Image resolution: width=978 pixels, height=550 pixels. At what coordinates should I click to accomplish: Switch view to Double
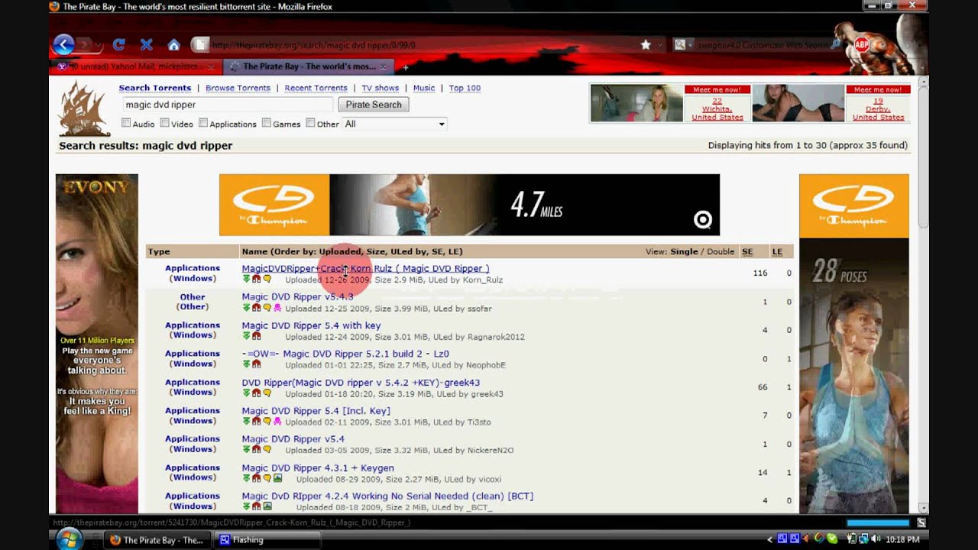click(x=720, y=251)
